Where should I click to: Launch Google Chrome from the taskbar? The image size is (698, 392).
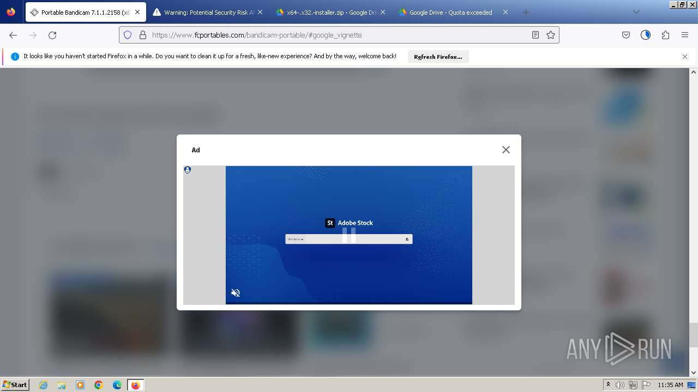coord(99,385)
